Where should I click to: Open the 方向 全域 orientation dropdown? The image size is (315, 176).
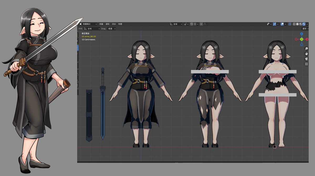point(92,29)
